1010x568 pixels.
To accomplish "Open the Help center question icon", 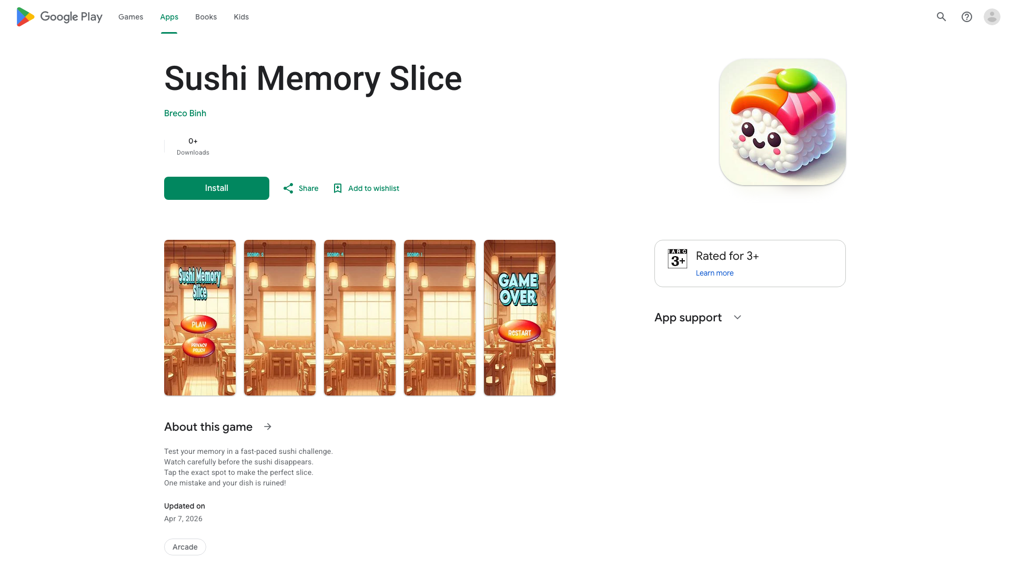I will click(967, 17).
